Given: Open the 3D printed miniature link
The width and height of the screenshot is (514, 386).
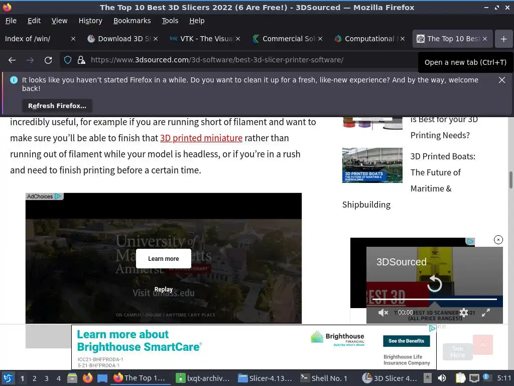Looking at the screenshot, I should (201, 138).
